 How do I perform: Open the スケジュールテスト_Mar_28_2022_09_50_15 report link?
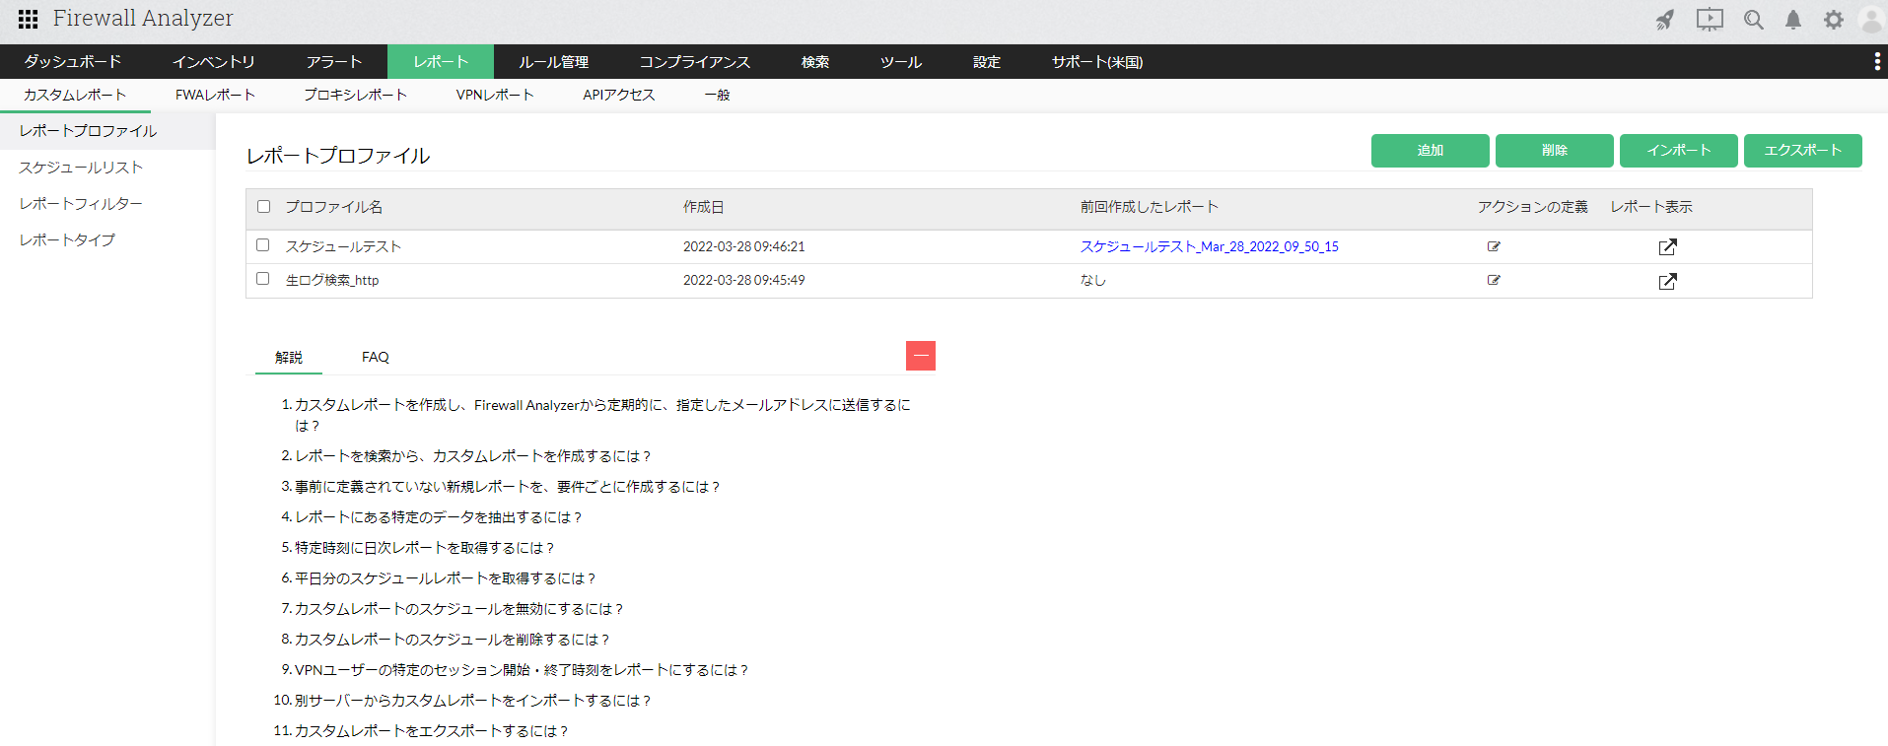(1210, 246)
